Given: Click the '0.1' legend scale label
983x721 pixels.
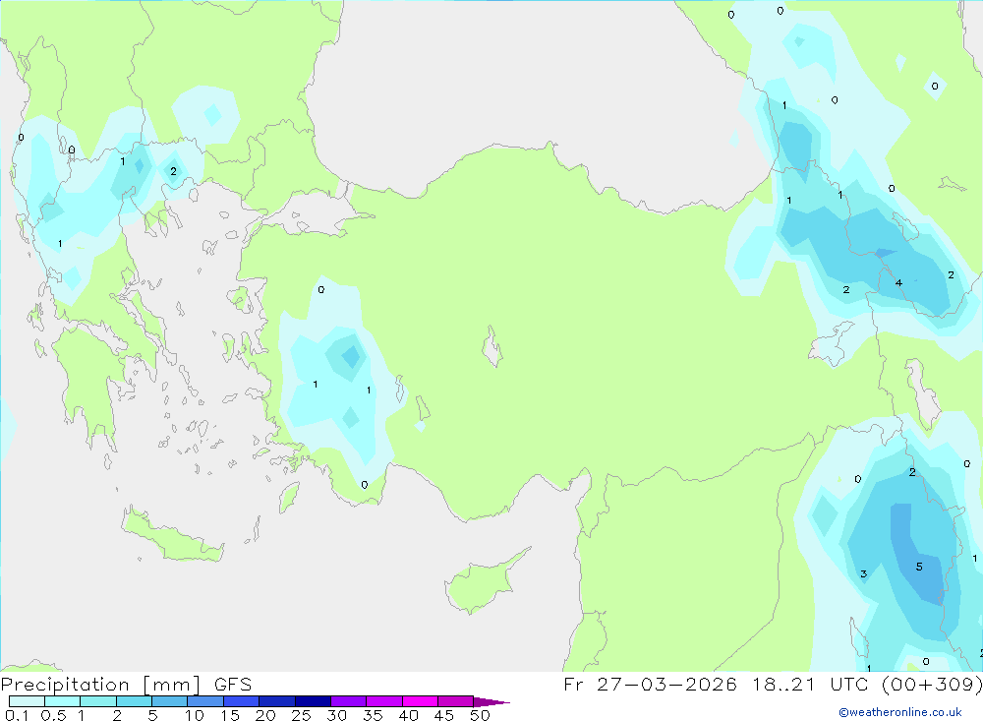Looking at the screenshot, I should (17, 715).
